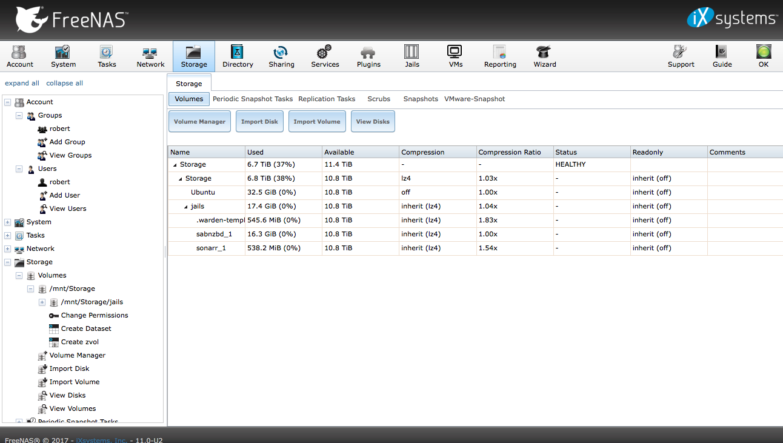The height and width of the screenshot is (443, 783).
Task: Click the Volume Manager button
Action: coord(199,121)
